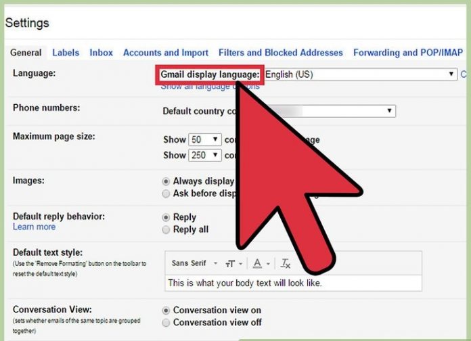
Task: Open the Show 250 contacts dropdown
Action: [x=206, y=155]
